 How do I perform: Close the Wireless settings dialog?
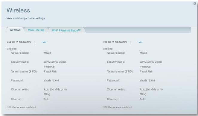pos(195,4)
